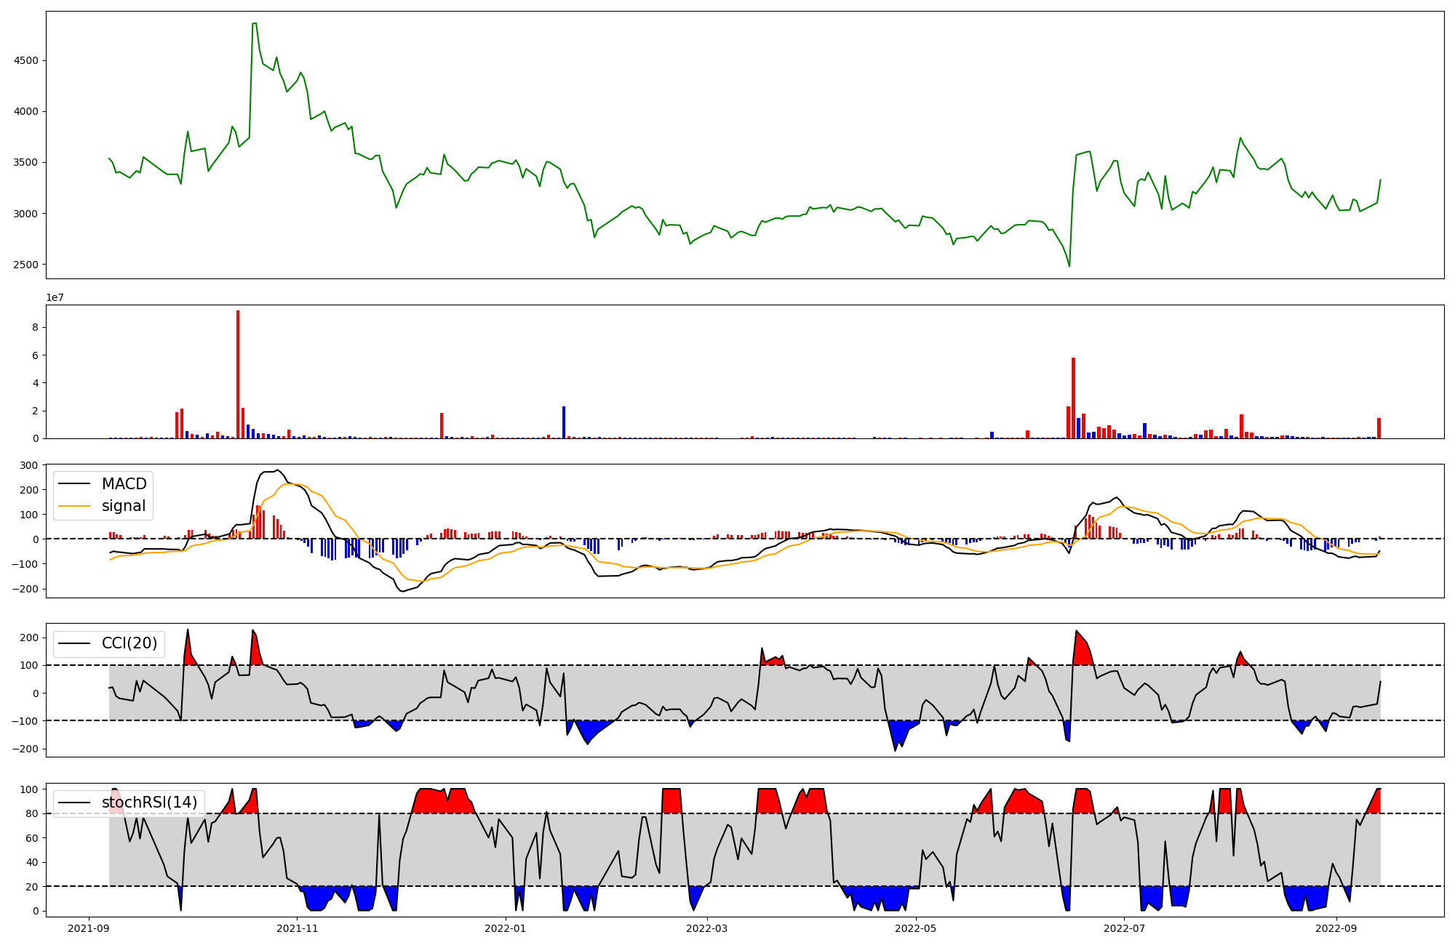Click the tallest red volume bar
Screen dimensions: 1455x945
pos(238,374)
